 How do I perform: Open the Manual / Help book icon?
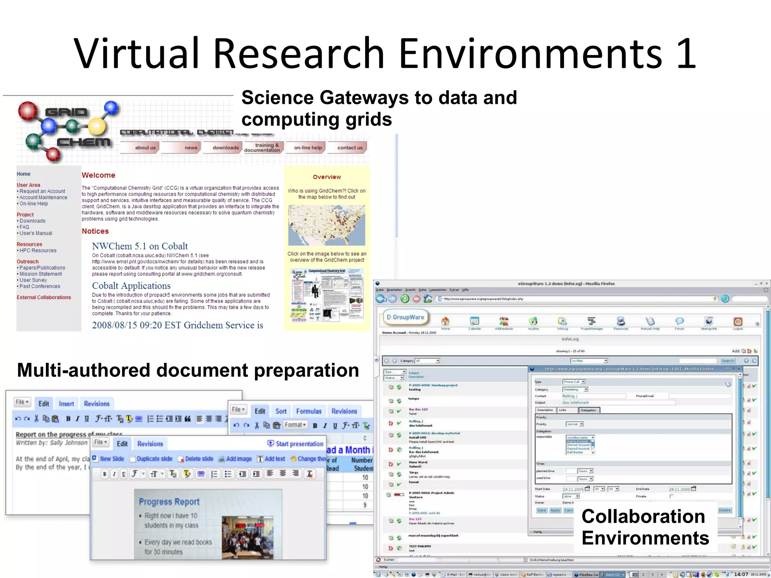point(650,321)
